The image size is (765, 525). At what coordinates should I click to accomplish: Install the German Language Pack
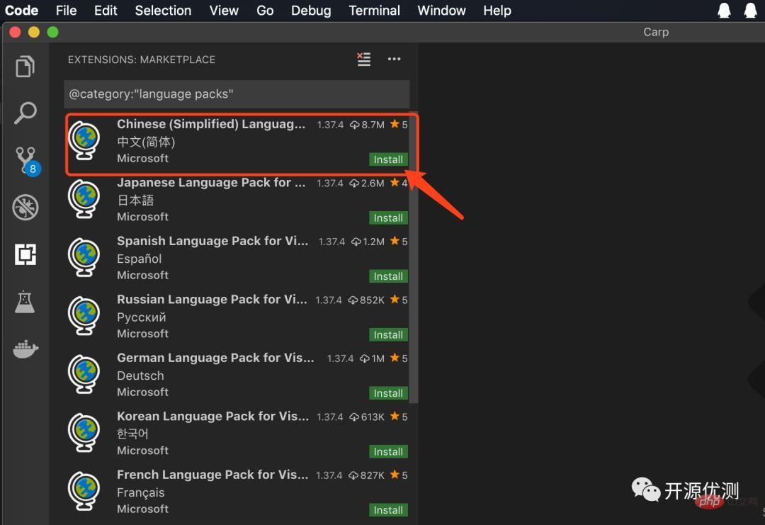[388, 393]
